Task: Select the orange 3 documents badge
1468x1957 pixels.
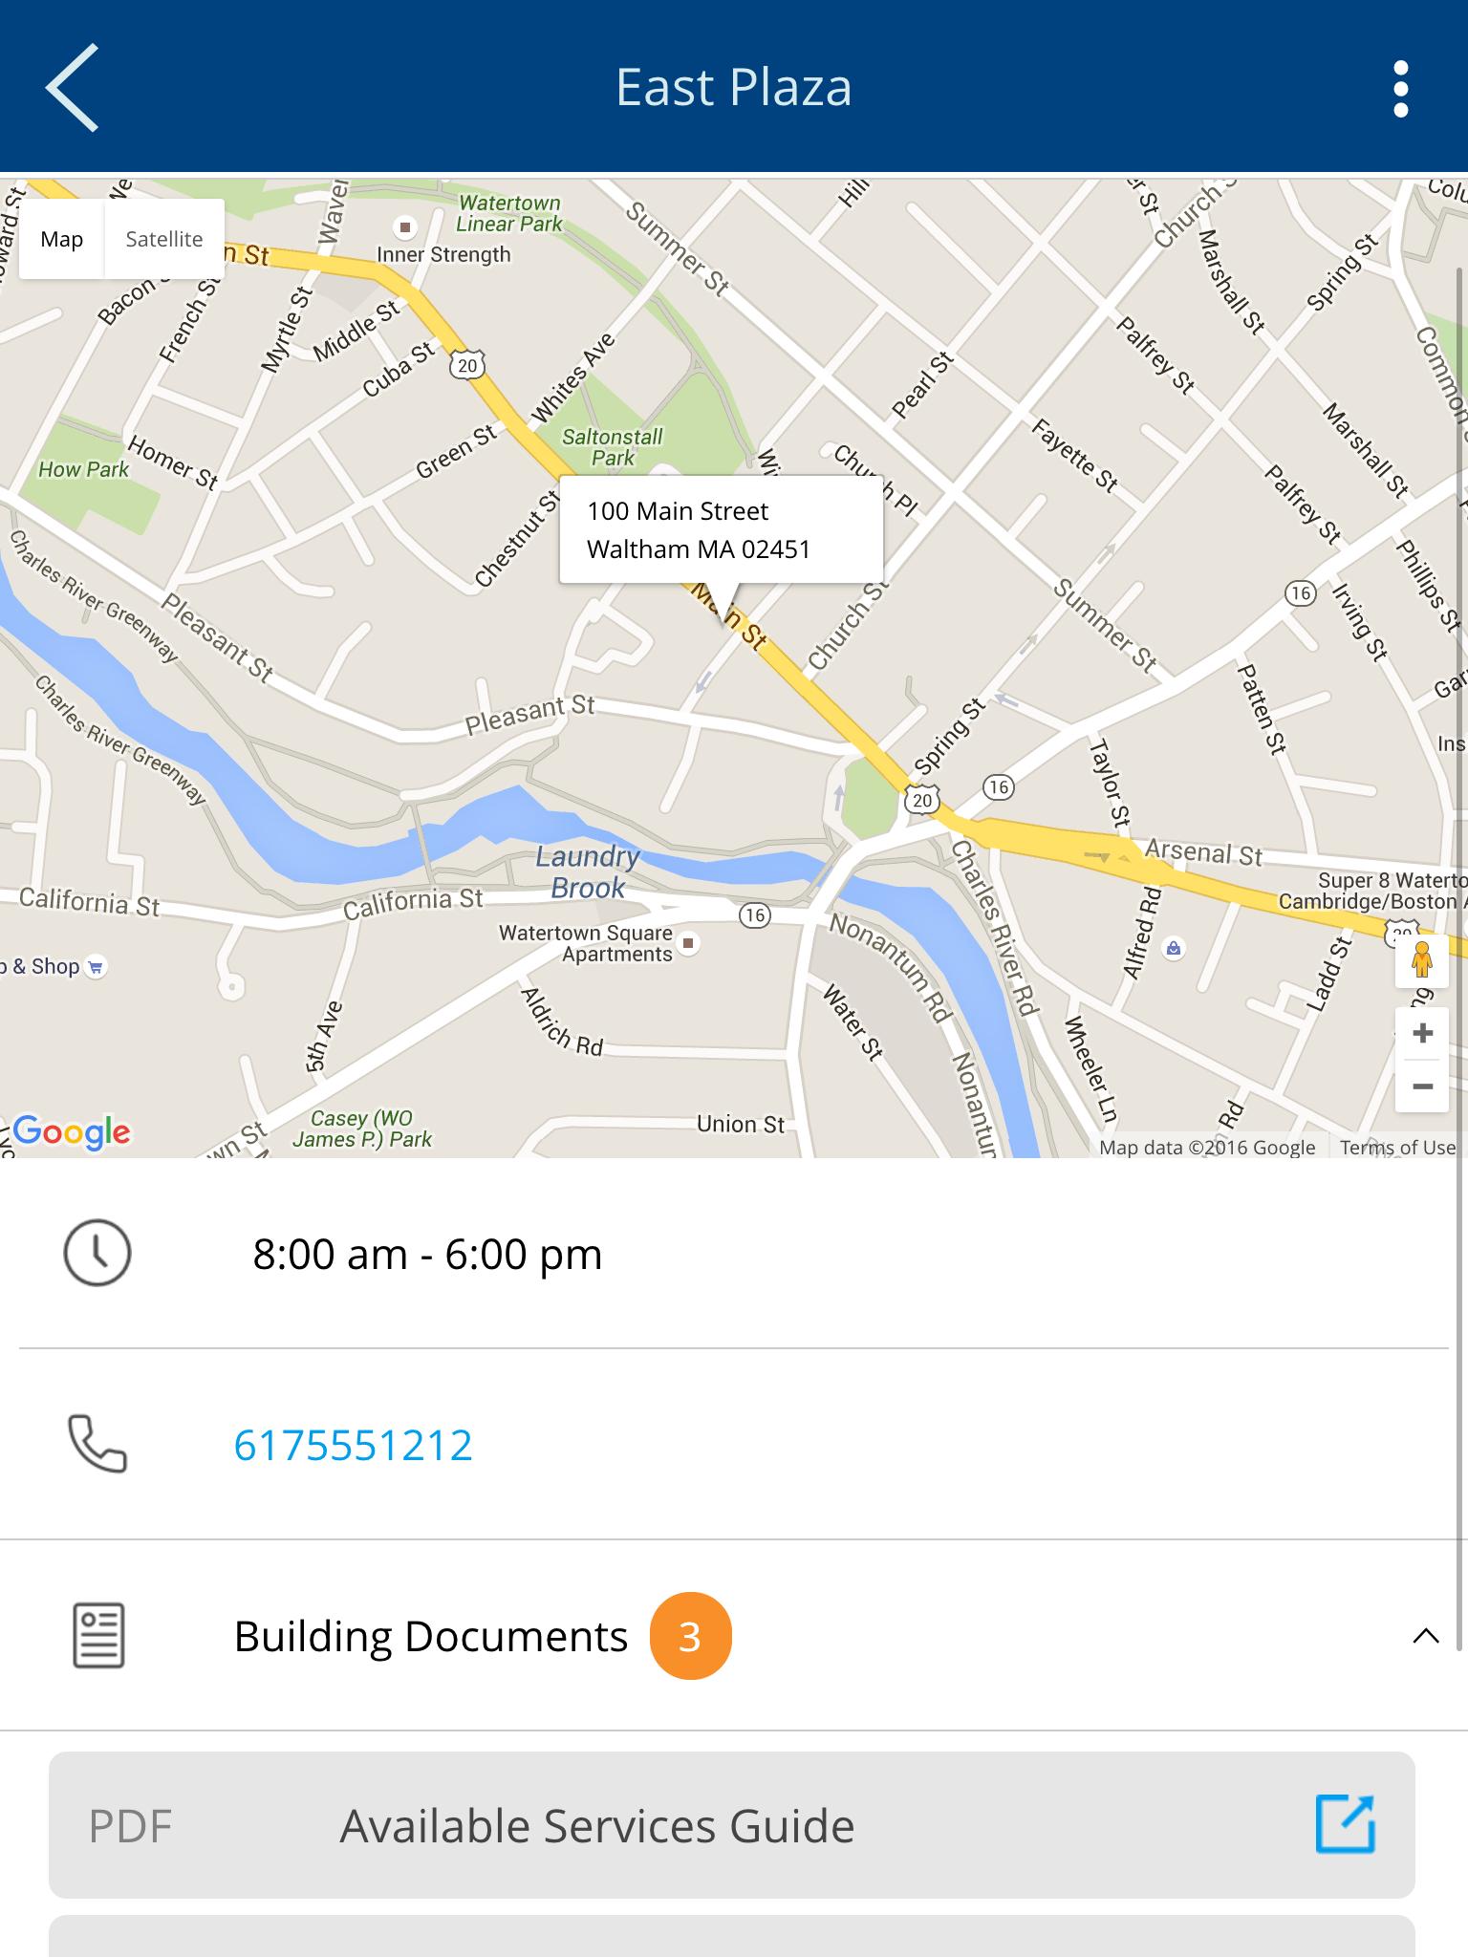Action: tap(690, 1636)
